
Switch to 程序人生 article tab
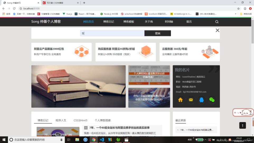tap(61, 120)
